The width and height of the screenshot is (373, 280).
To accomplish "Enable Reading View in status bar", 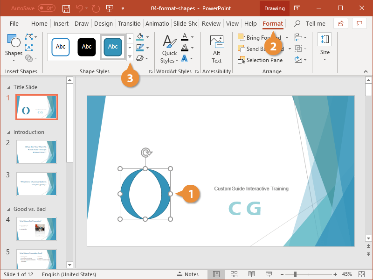I will tap(251, 274).
